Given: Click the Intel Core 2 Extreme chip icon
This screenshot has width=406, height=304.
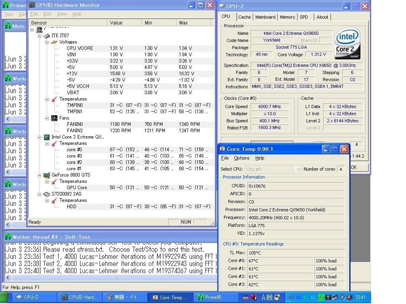Looking at the screenshot, I should click(x=47, y=137).
